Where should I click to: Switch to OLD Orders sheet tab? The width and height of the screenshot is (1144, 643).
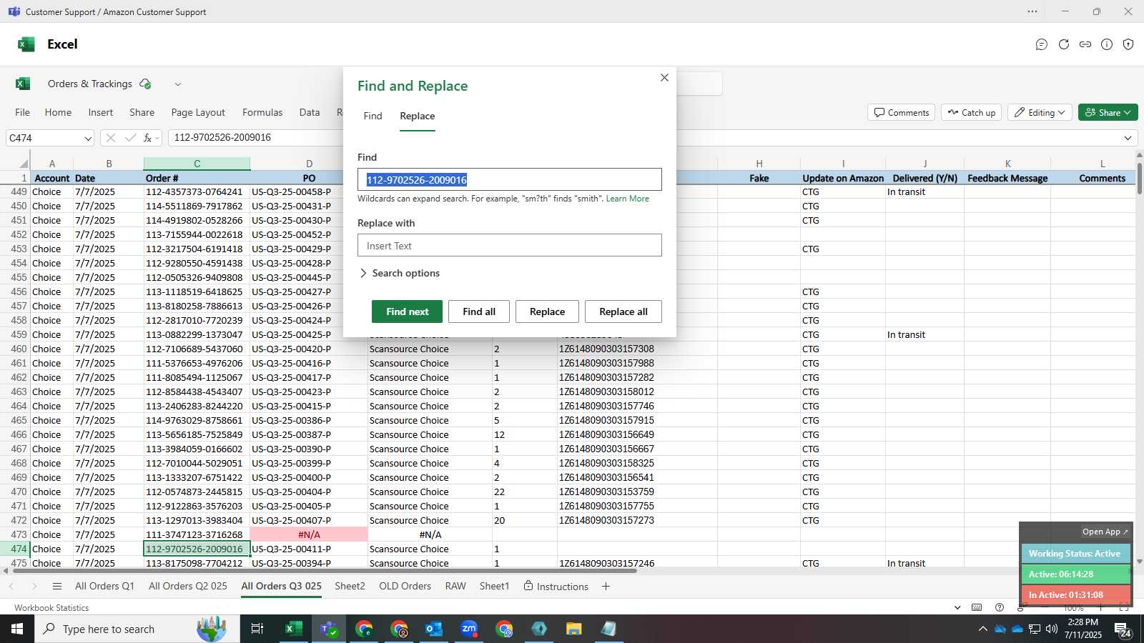point(405,586)
